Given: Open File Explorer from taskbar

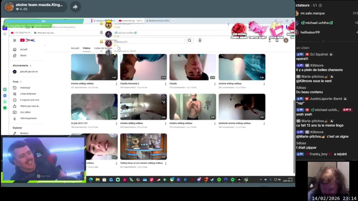Looking at the screenshot, I should (x=98, y=180).
